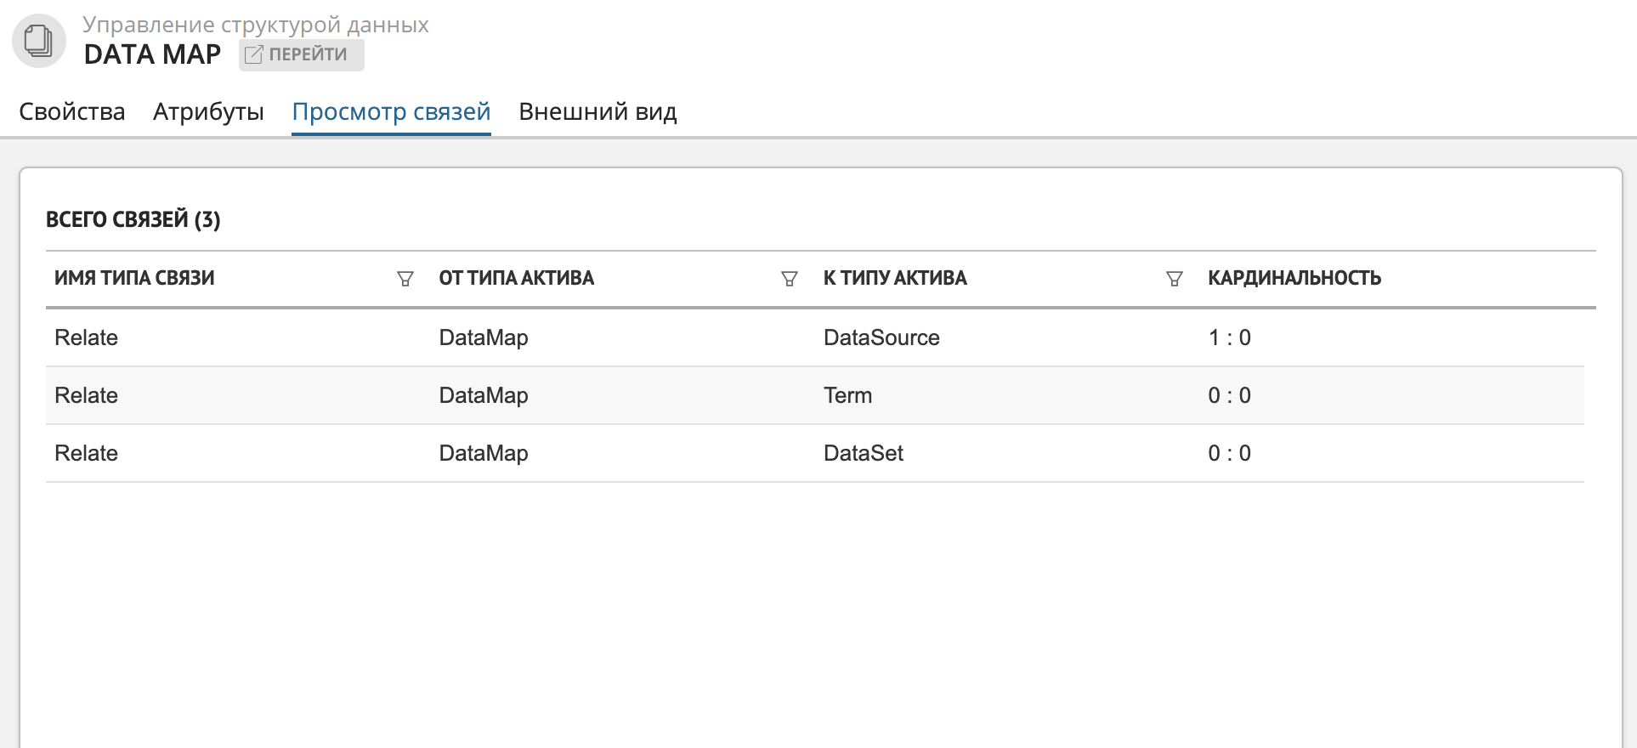Switch to the Свойства tab

[72, 112]
